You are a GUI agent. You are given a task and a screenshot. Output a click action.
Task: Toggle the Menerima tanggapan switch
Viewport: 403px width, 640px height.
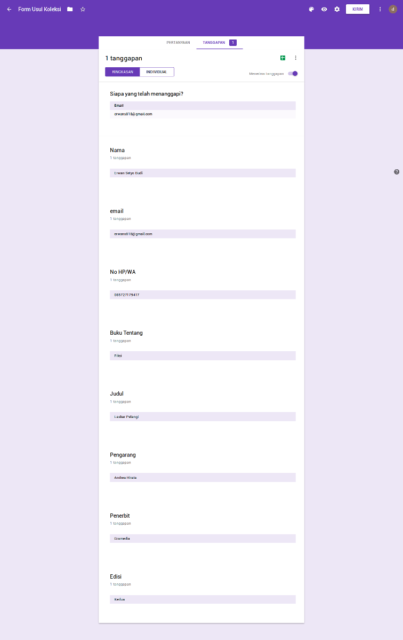[293, 74]
